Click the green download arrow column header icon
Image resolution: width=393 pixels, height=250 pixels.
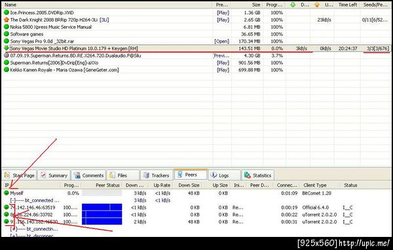pyautogui.click(x=293, y=5)
